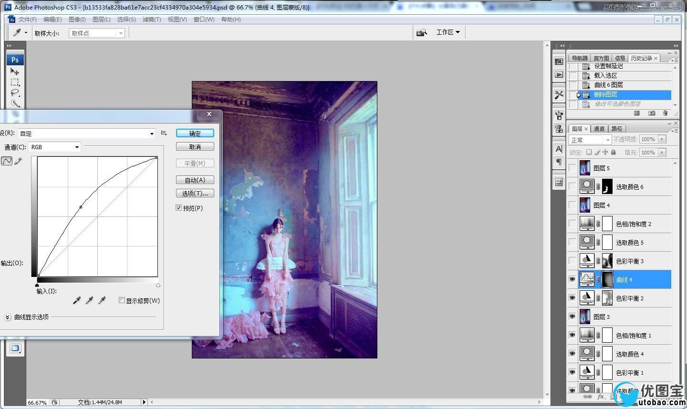Hide the 选取颜色 4 layer eye
This screenshot has height=409, width=687.
pos(572,354)
